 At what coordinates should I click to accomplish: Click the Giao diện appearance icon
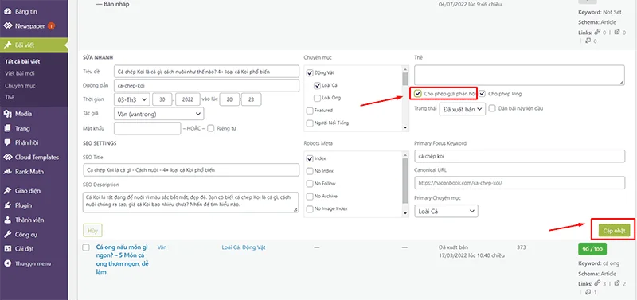tap(7, 191)
